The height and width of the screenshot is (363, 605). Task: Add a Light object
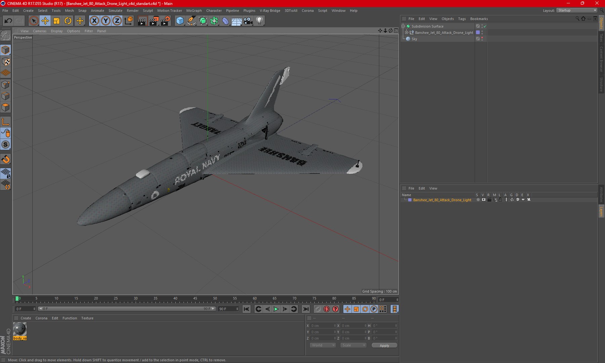(x=259, y=21)
